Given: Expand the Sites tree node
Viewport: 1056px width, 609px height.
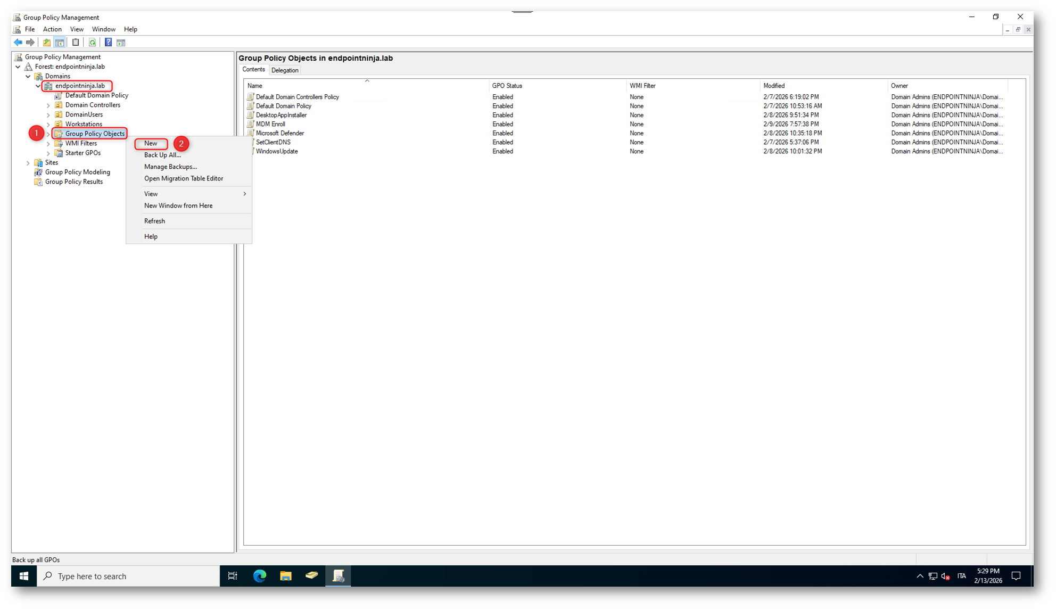Looking at the screenshot, I should 28,163.
